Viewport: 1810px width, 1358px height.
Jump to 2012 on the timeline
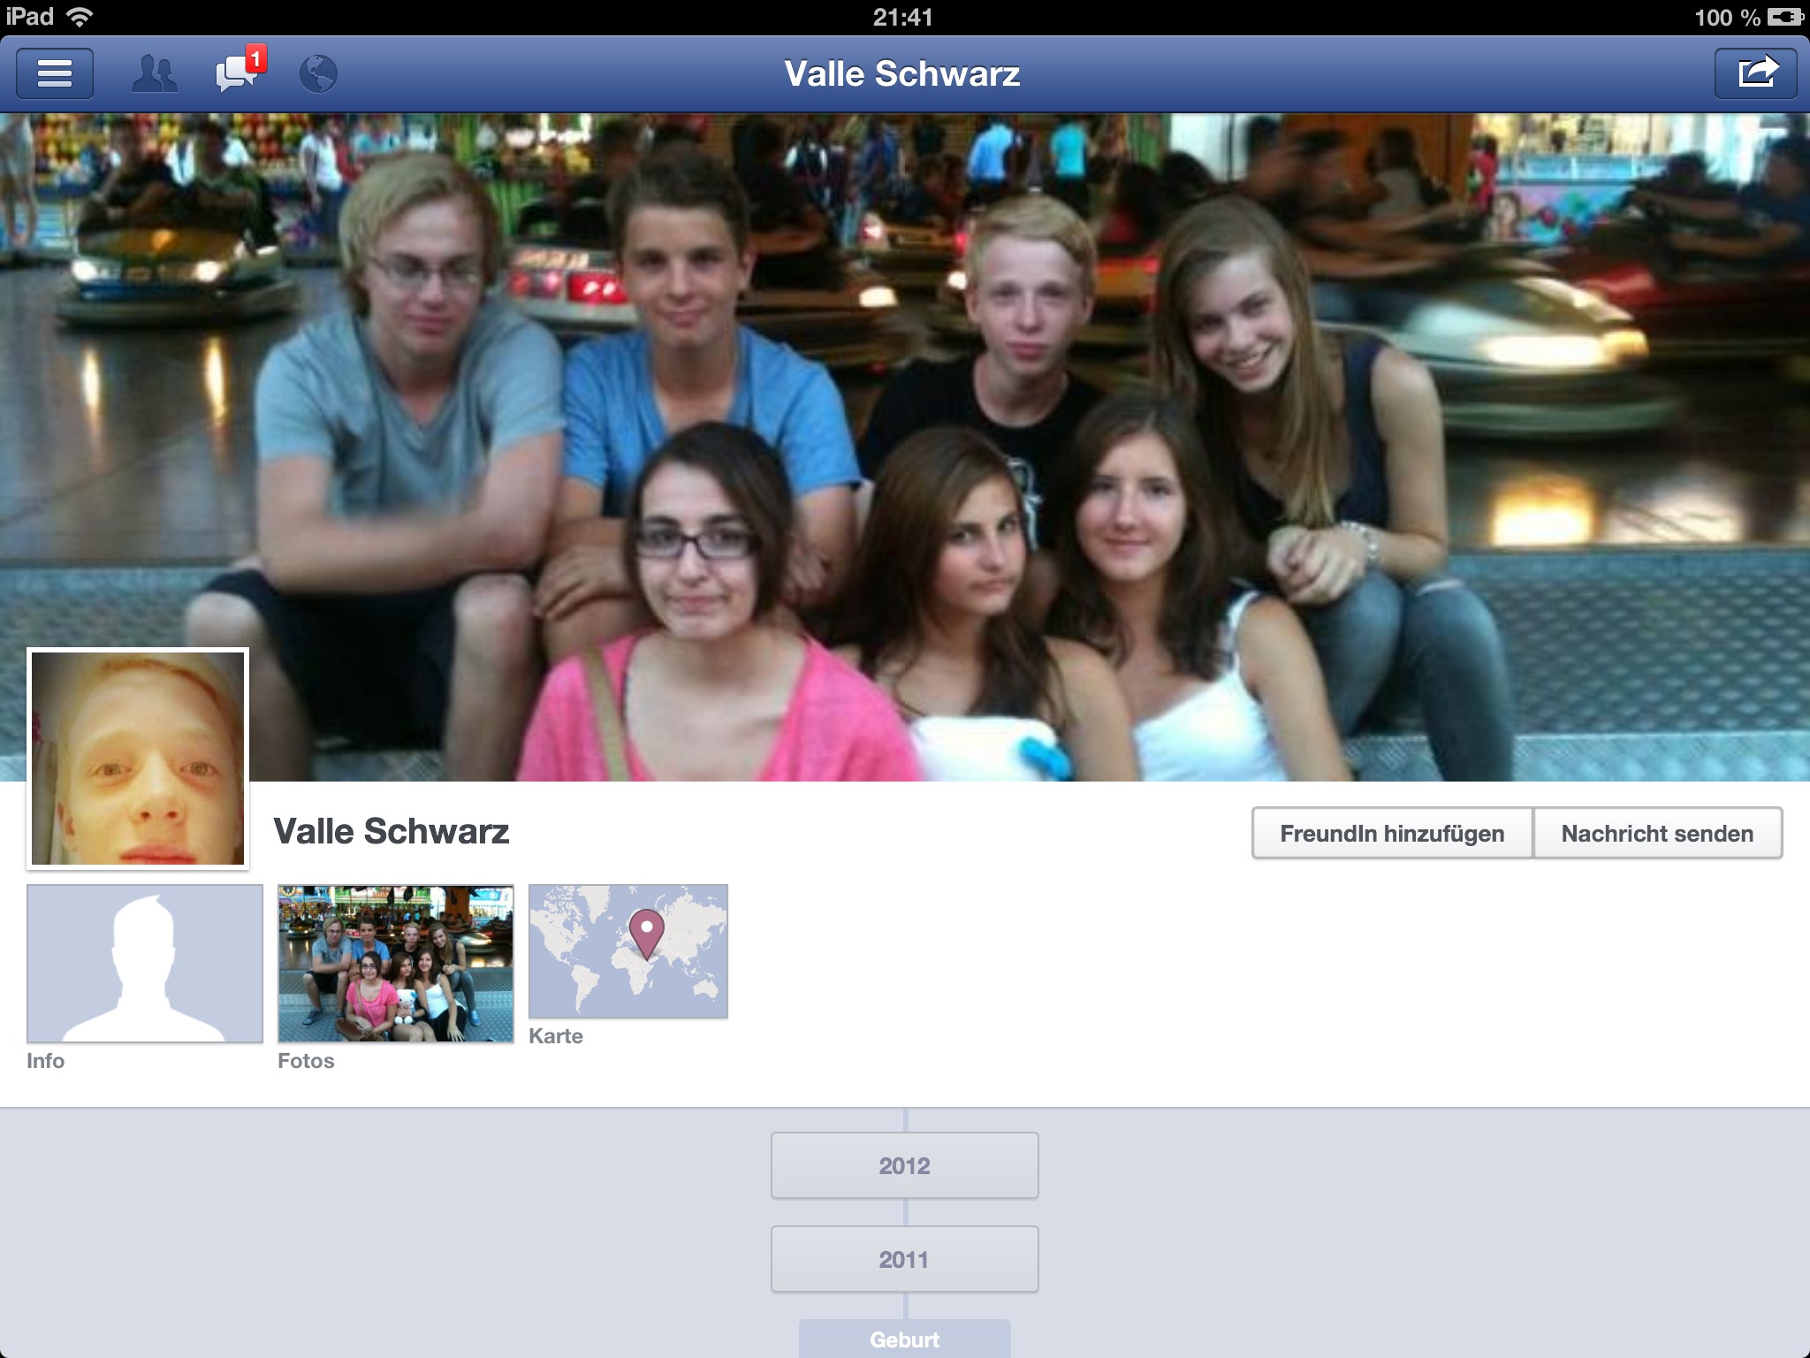click(x=904, y=1165)
